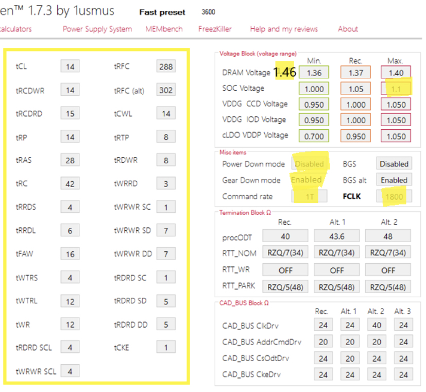Click DRAM Voltage Rec value 1.37
The width and height of the screenshot is (426, 392).
coord(355,72)
